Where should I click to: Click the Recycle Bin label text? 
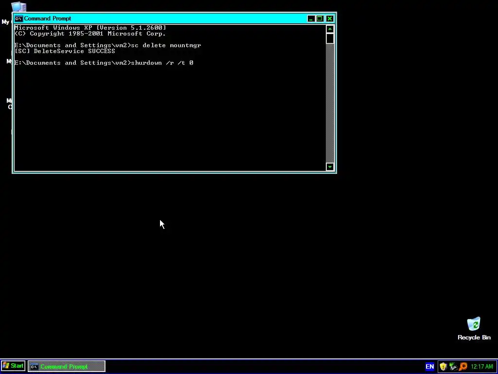(474, 337)
